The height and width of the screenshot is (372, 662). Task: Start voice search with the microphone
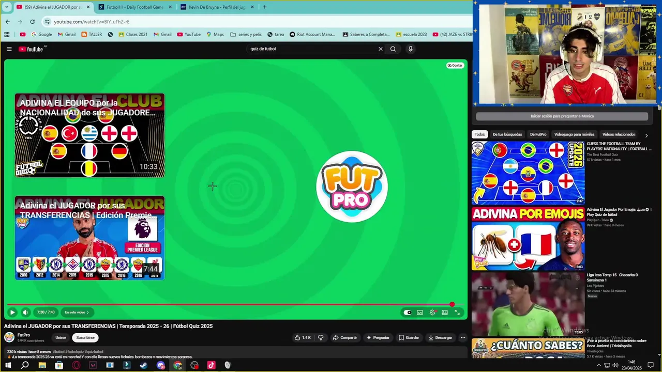(x=411, y=49)
